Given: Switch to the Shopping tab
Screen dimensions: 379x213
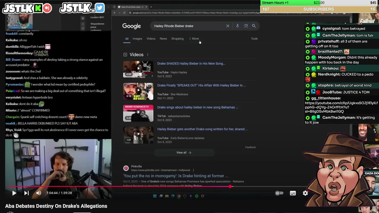Looking at the screenshot, I should (177, 39).
